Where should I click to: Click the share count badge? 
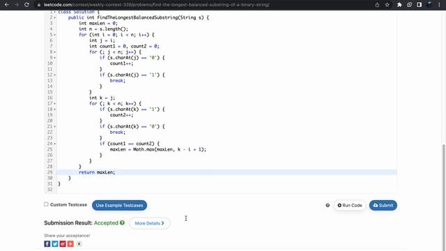coord(79,244)
